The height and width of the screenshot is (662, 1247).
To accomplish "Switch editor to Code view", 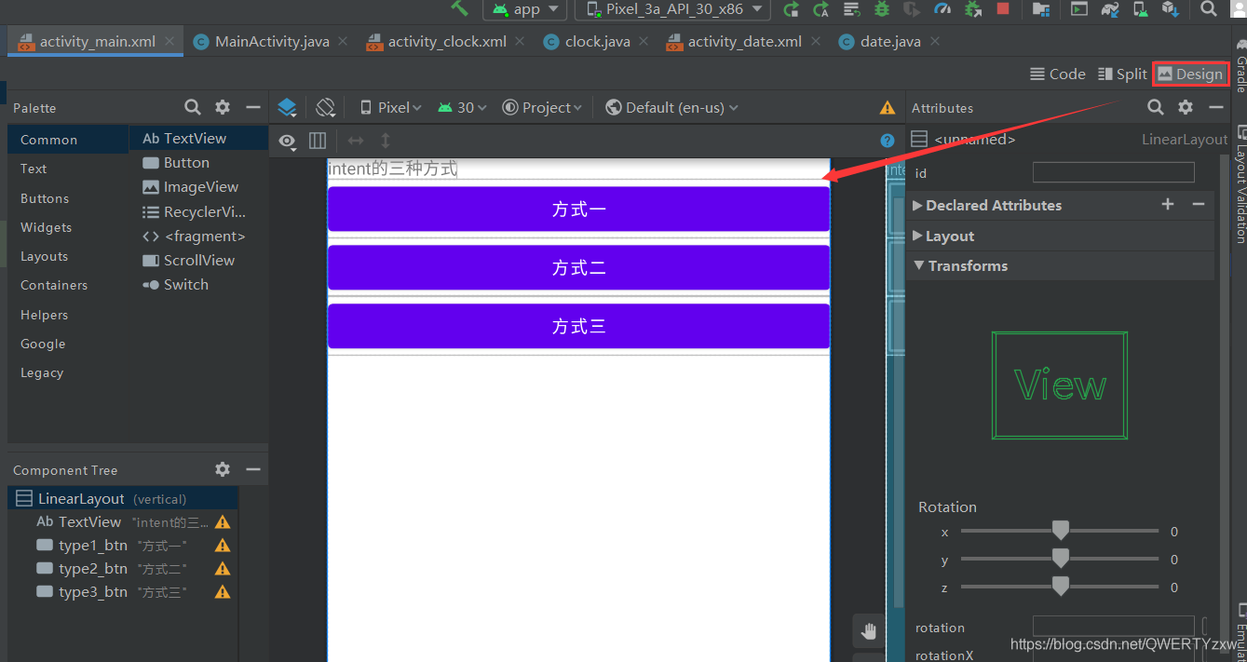I will (x=1058, y=74).
